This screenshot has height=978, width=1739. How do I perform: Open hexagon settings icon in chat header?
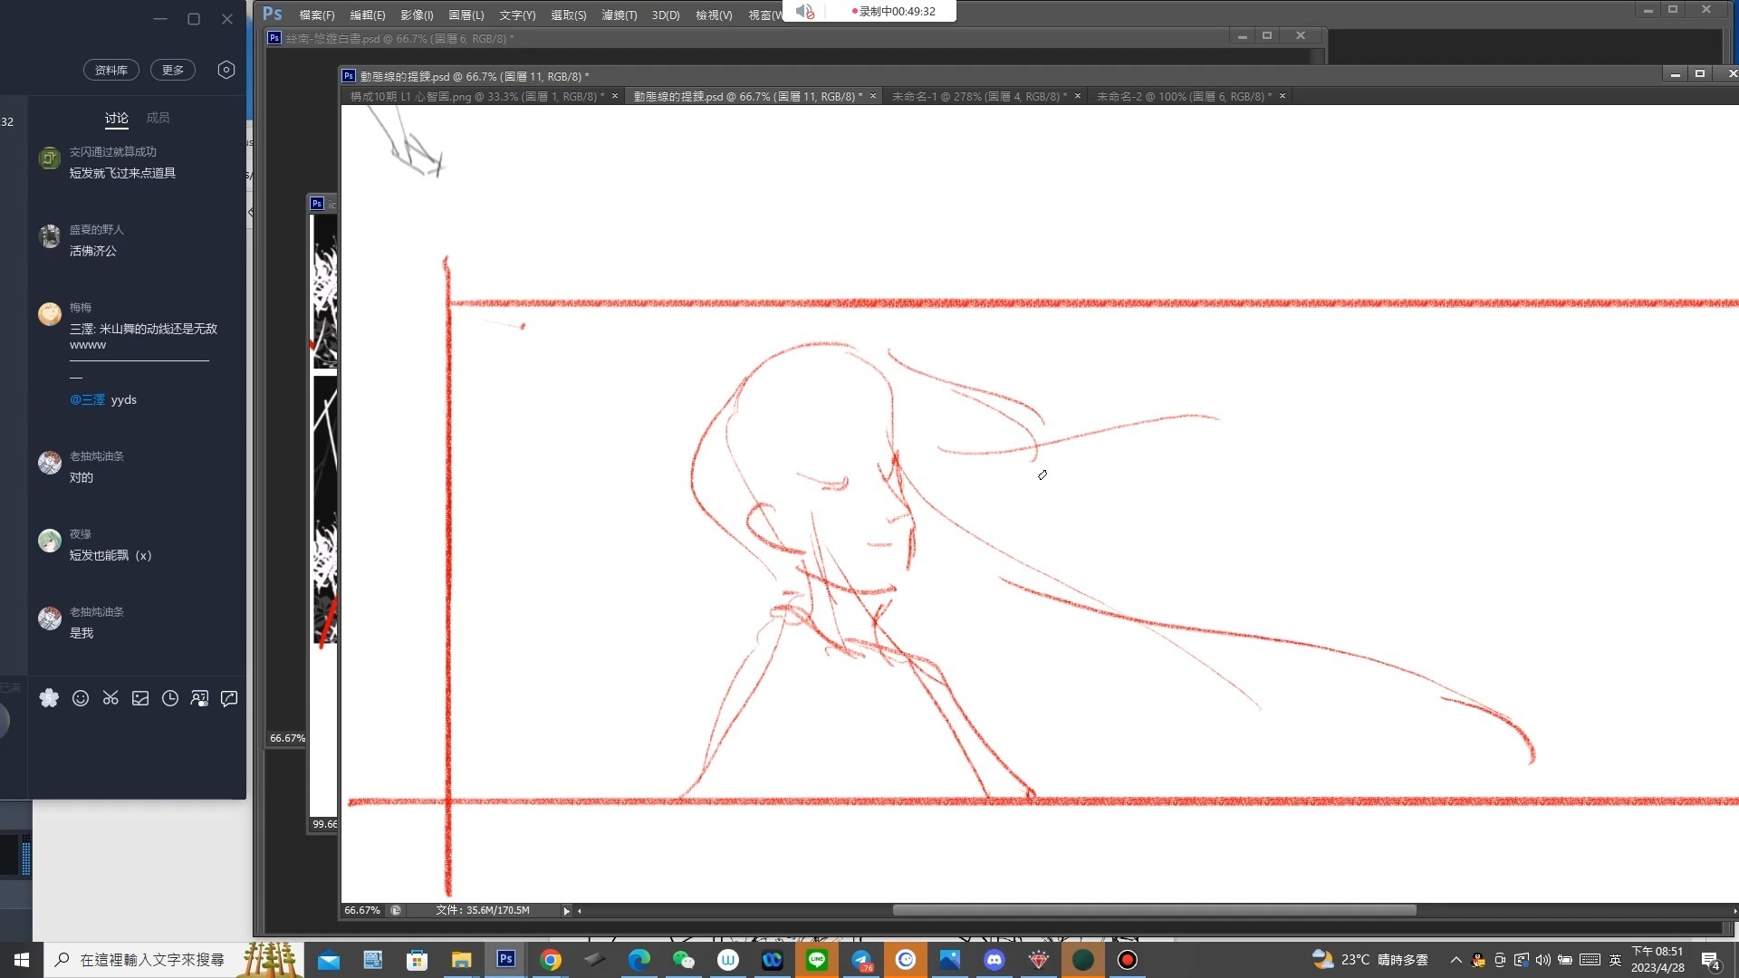click(x=226, y=70)
